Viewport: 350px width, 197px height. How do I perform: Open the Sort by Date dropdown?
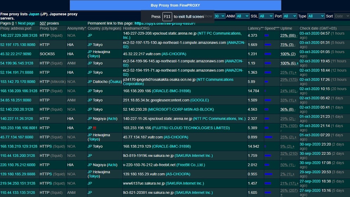click(342, 16)
